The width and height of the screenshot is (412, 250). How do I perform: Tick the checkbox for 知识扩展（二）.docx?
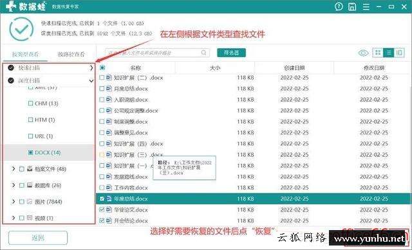102,78
